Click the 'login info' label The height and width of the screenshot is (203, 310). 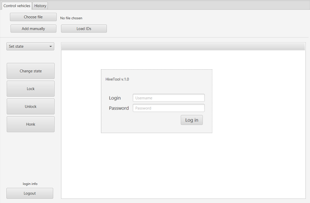(x=30, y=184)
